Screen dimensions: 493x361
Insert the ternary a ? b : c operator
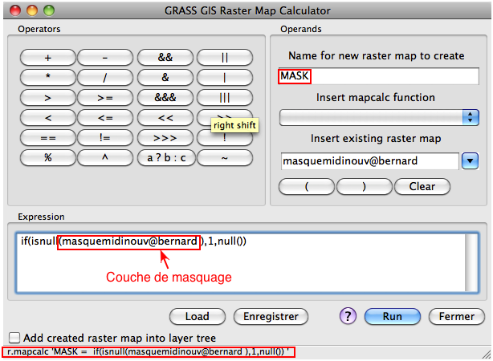click(x=165, y=157)
